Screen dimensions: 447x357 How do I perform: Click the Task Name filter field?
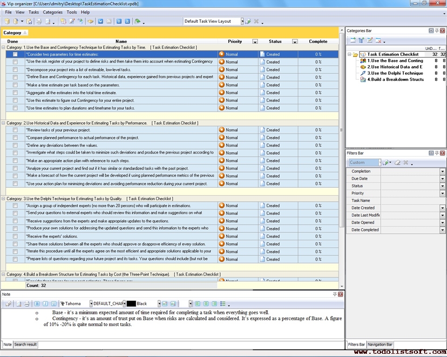[413, 201]
